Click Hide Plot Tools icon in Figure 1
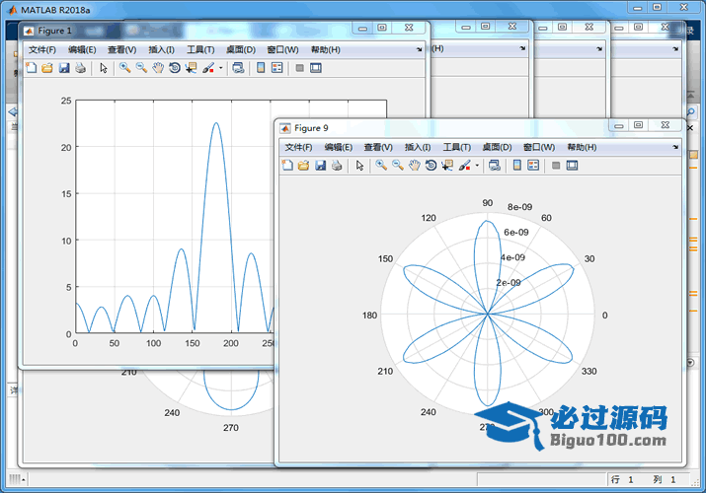Screen dimensions: 706x493 pos(300,68)
